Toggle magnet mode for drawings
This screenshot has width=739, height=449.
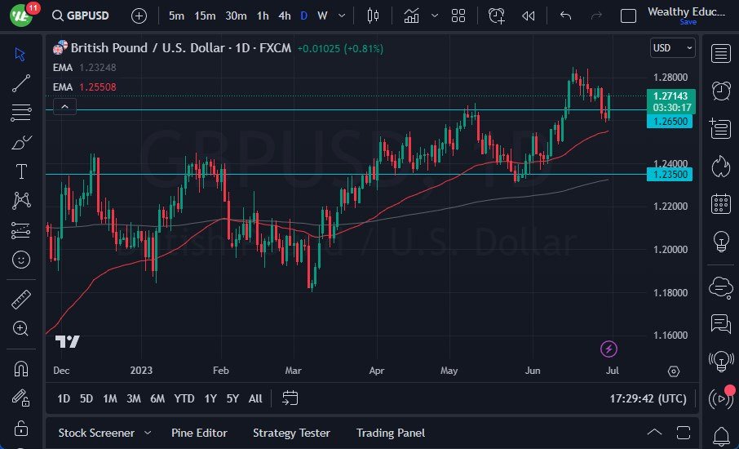(x=21, y=369)
